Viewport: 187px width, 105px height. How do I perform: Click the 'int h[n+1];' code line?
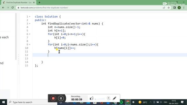pyautogui.click(x=57, y=31)
